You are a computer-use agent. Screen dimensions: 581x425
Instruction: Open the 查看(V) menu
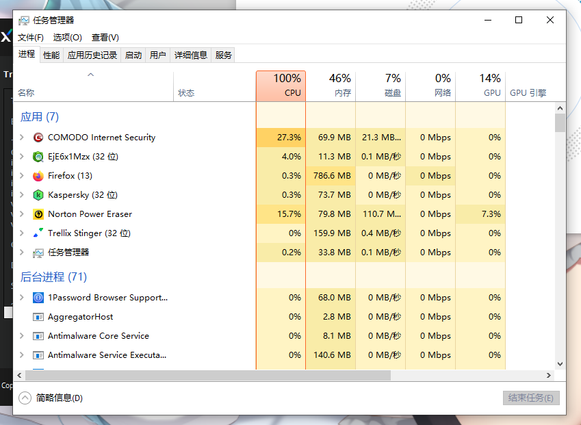[105, 38]
